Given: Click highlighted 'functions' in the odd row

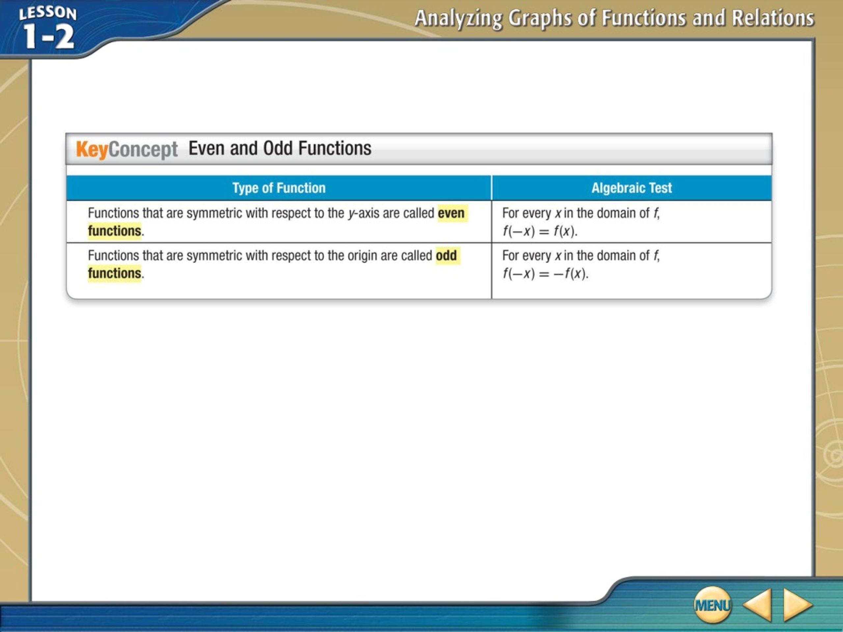Looking at the screenshot, I should [x=115, y=273].
